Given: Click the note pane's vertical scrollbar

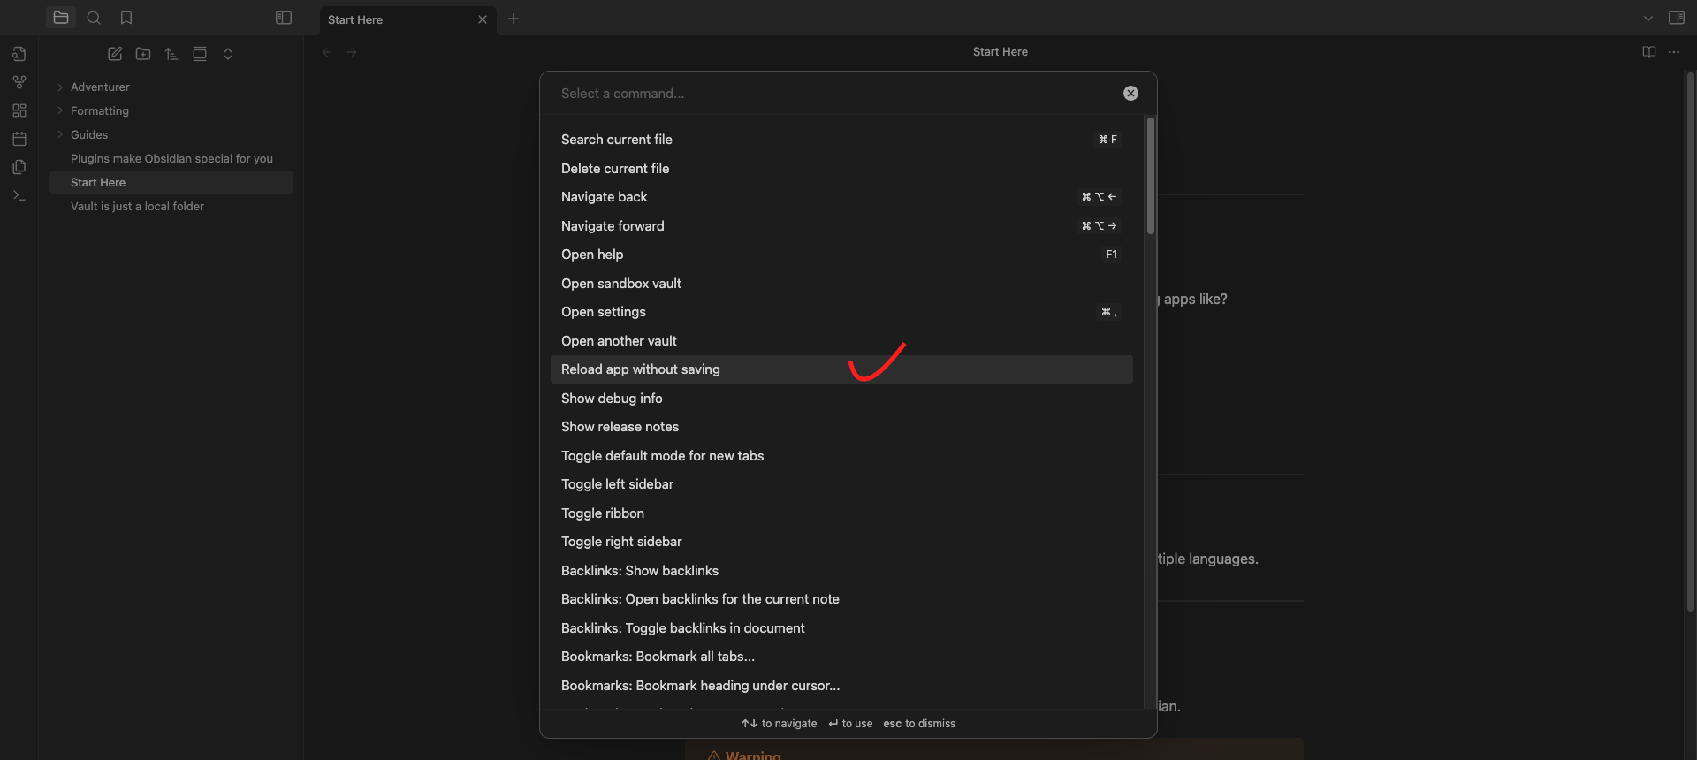Looking at the screenshot, I should [x=1690, y=341].
